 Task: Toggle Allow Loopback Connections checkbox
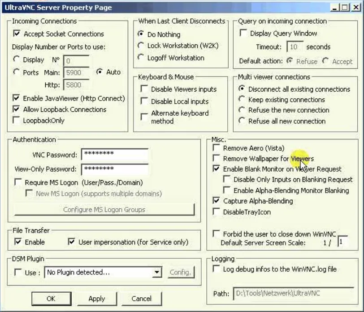point(16,109)
